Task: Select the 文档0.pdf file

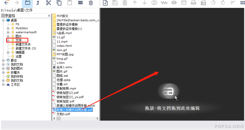Action: [x=63, y=114]
